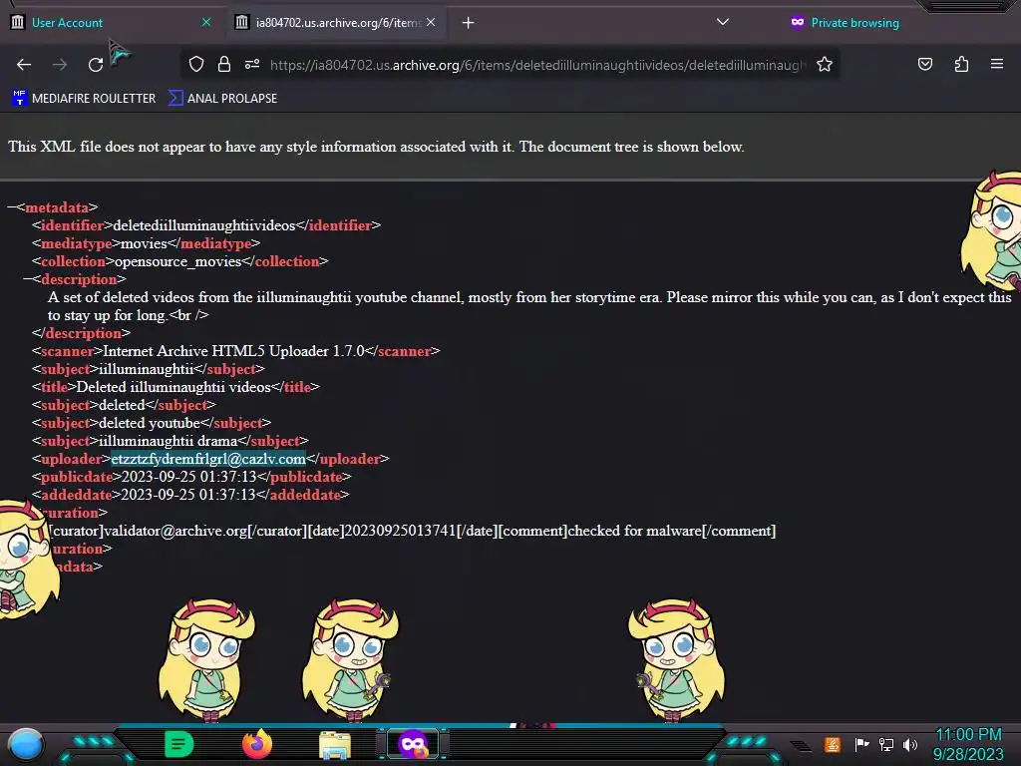
Task: Click the scanner value Internet Archive HTML5 Uploader
Action: (x=233, y=351)
